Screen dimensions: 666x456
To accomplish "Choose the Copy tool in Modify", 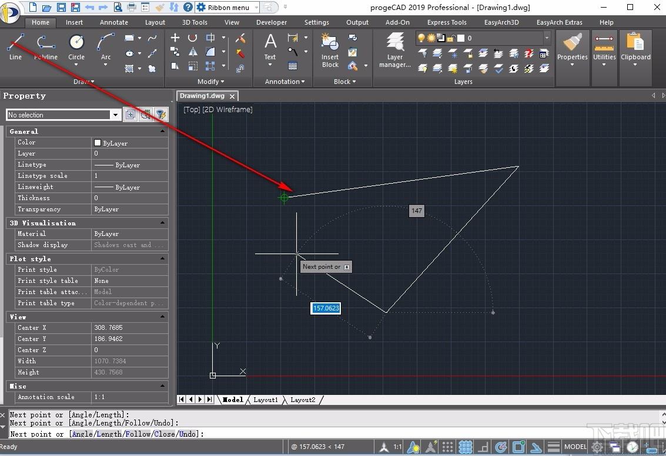I will pyautogui.click(x=175, y=52).
